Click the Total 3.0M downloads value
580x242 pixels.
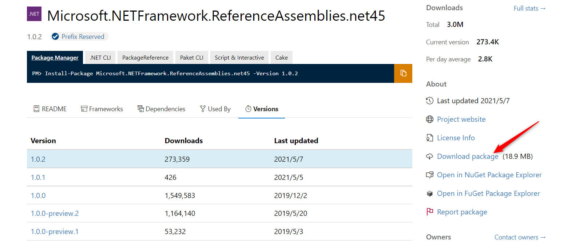point(455,24)
